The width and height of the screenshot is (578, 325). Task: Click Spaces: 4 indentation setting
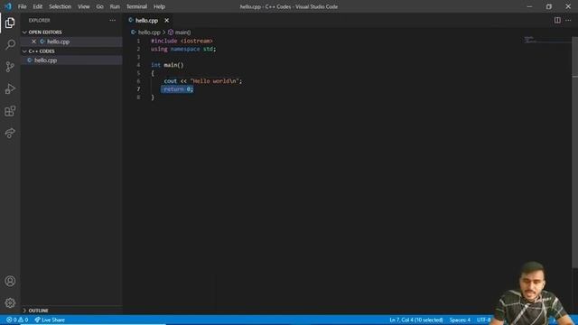tap(460, 320)
